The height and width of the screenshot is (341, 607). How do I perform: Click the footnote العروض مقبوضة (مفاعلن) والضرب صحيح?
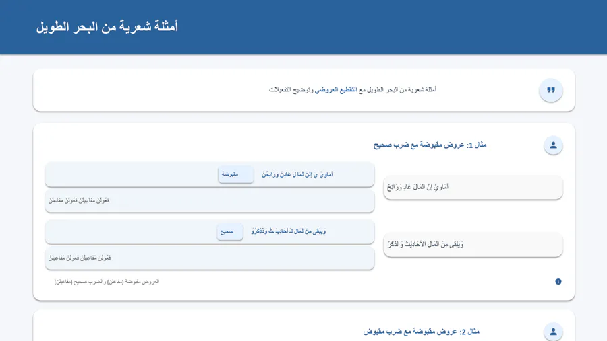pyautogui.click(x=107, y=282)
